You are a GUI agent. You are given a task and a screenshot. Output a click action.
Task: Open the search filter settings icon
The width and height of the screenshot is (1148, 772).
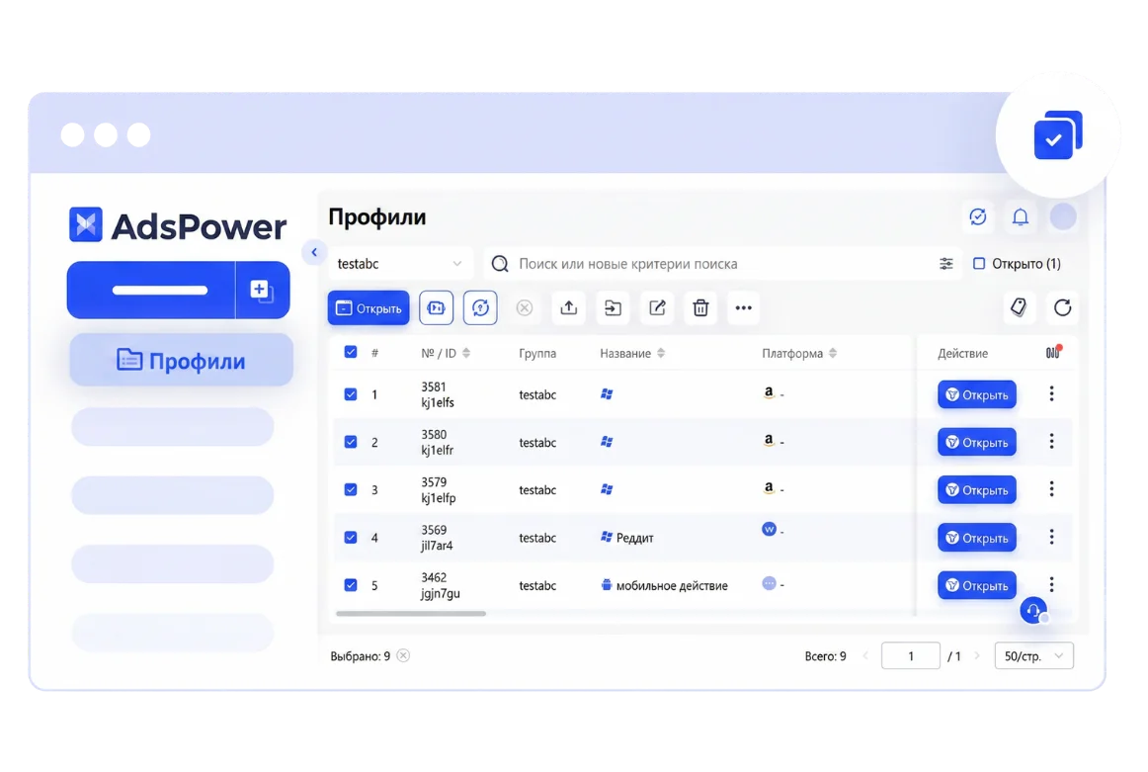point(946,264)
